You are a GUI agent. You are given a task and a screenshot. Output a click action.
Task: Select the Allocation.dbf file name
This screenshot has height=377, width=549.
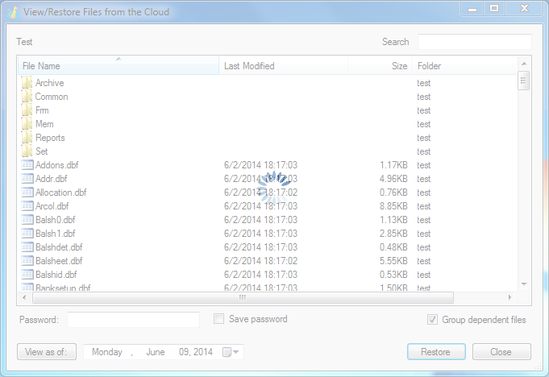pyautogui.click(x=61, y=192)
